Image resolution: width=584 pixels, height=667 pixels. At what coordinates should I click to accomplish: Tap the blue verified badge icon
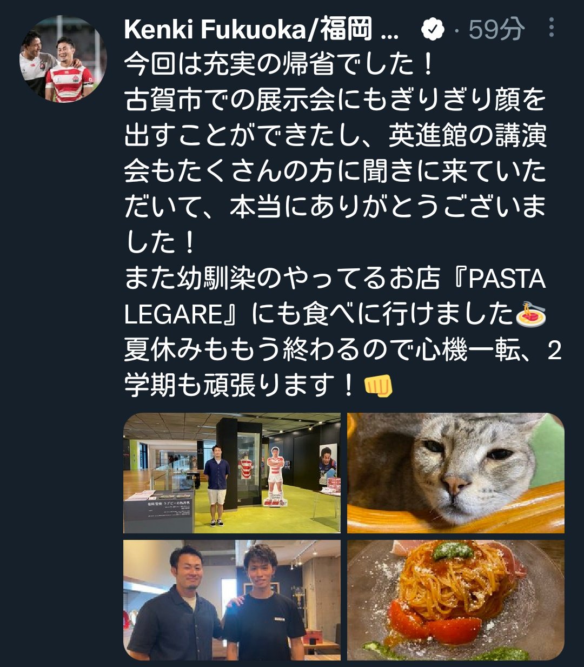[x=433, y=29]
